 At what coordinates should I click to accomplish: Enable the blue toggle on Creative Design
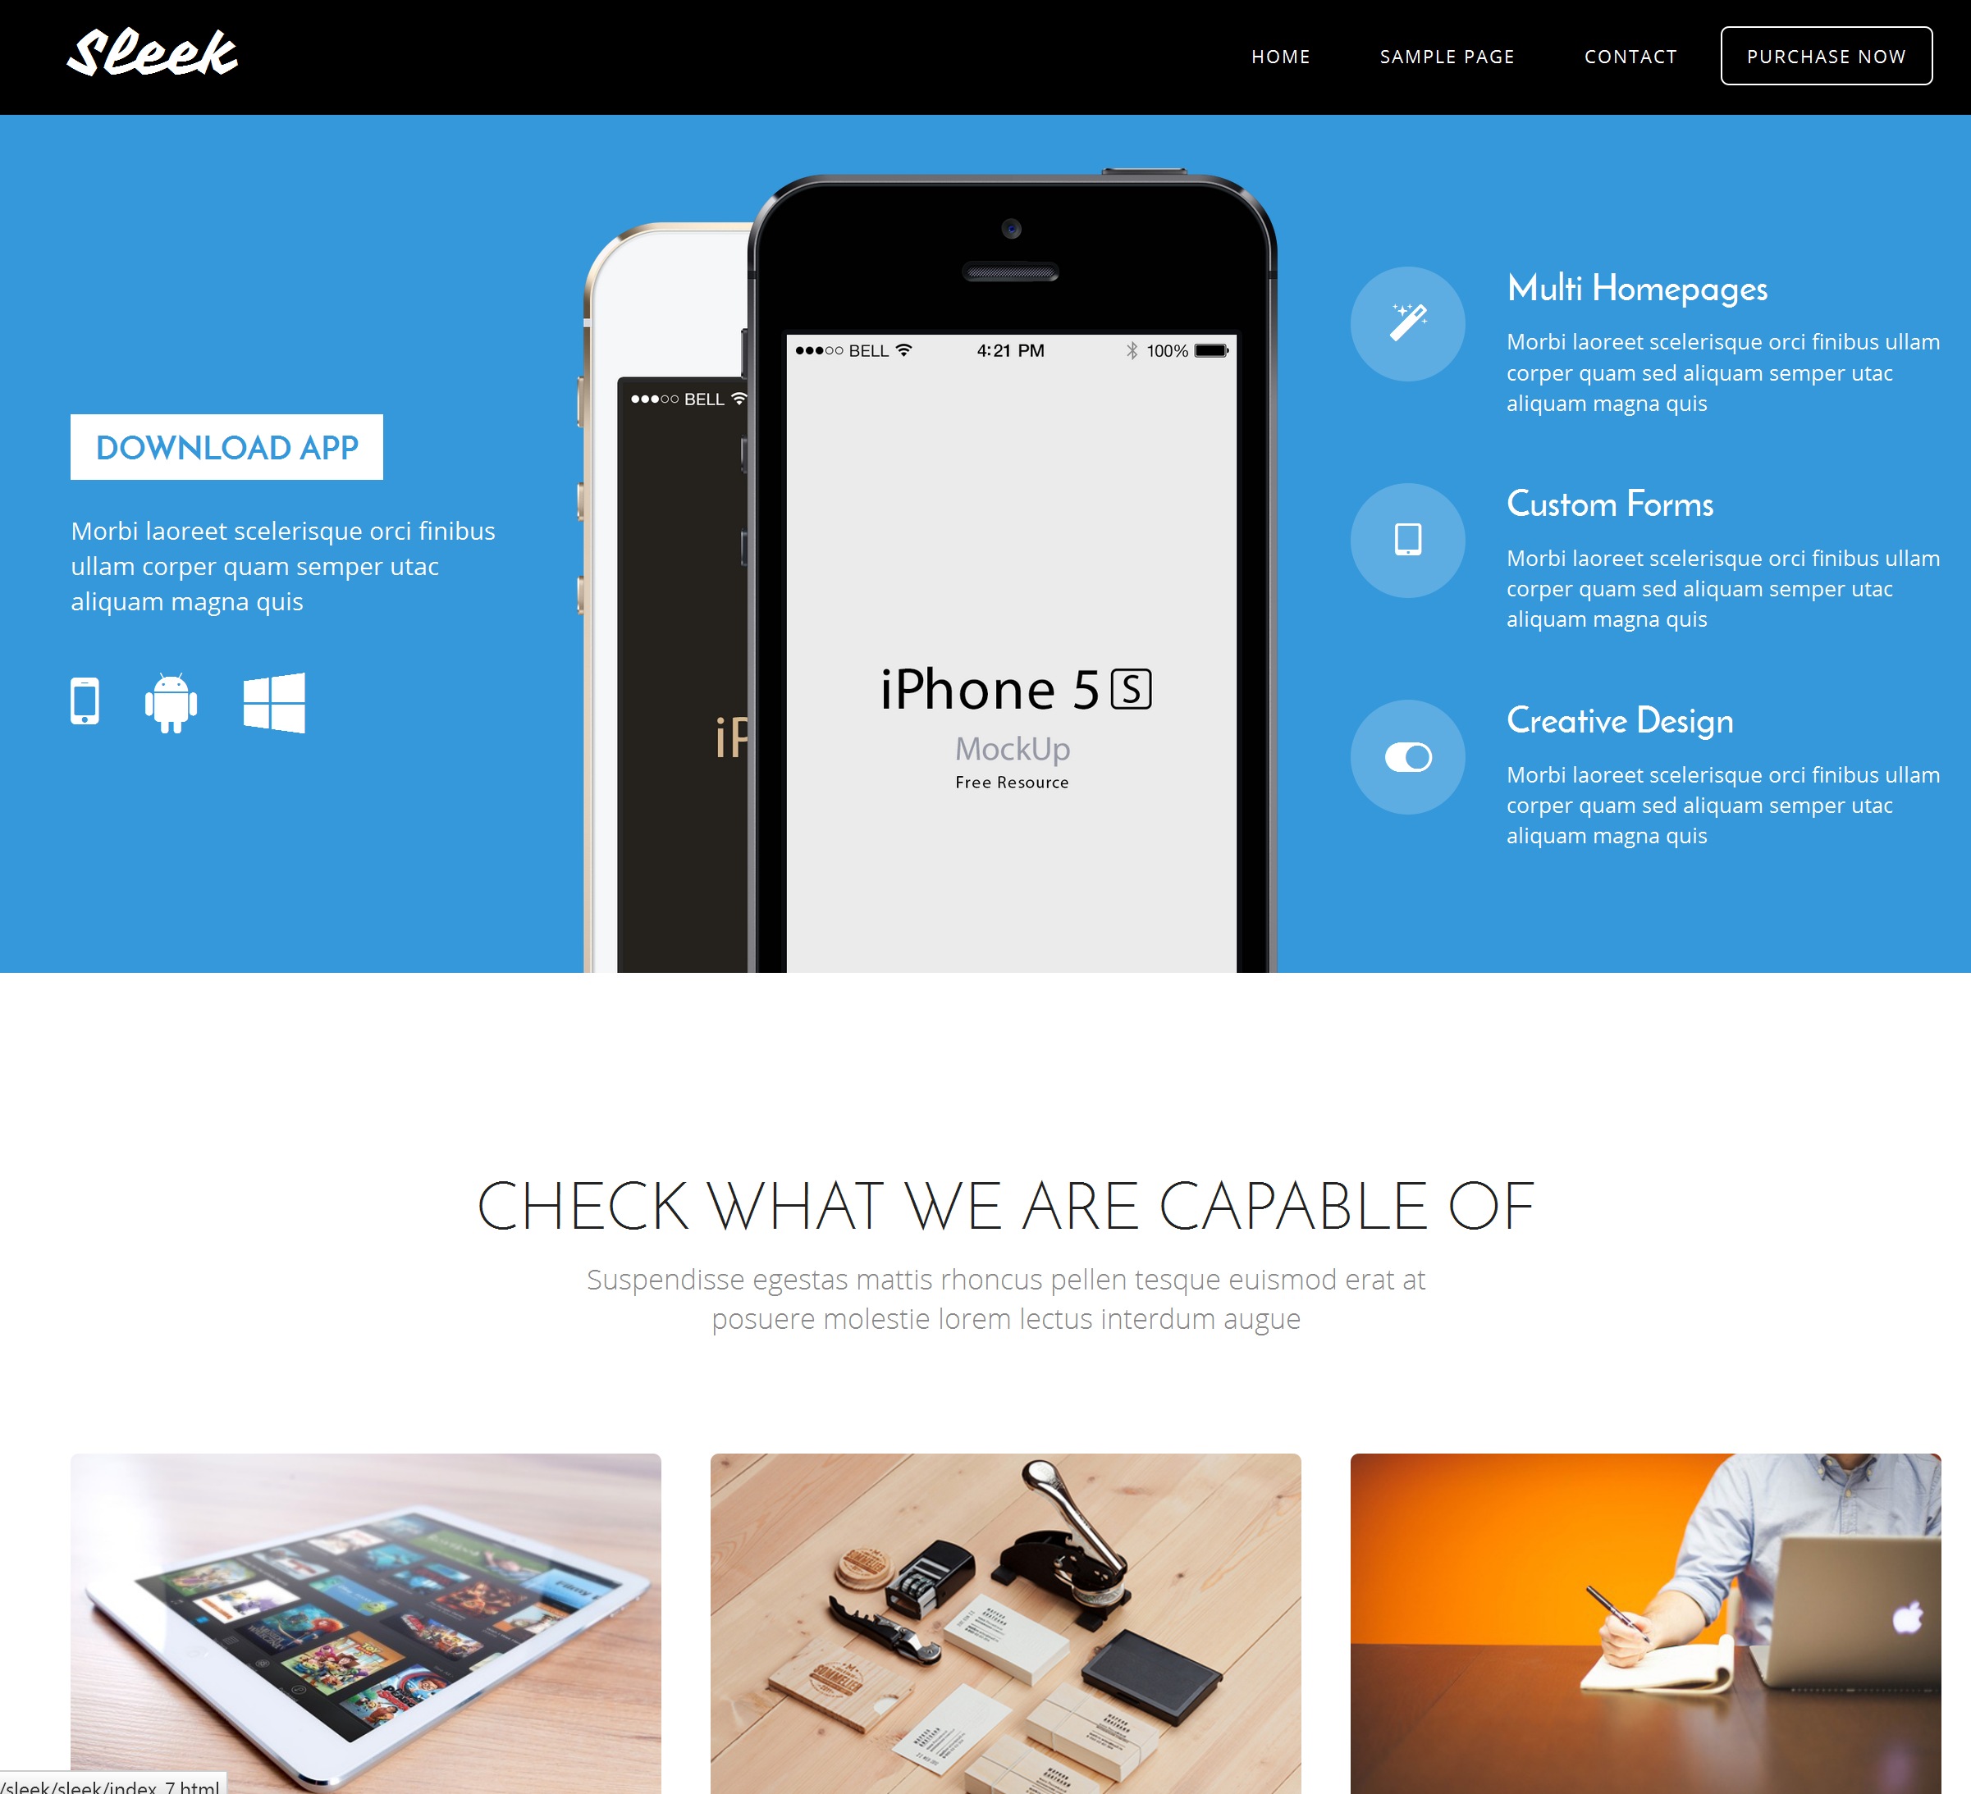click(1413, 755)
